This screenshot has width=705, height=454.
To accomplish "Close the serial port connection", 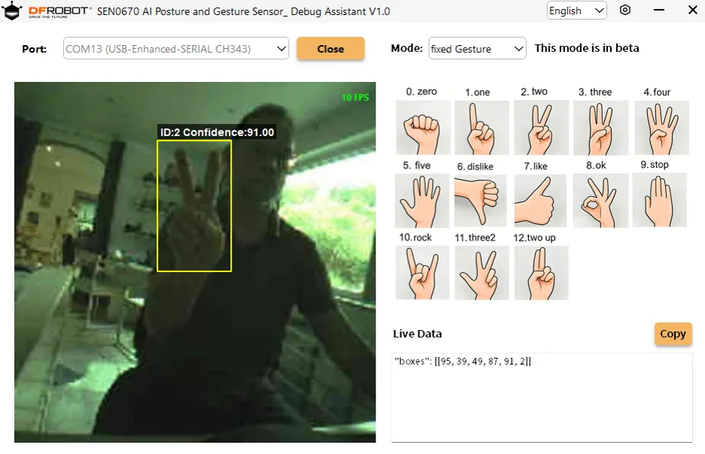I will coord(330,49).
